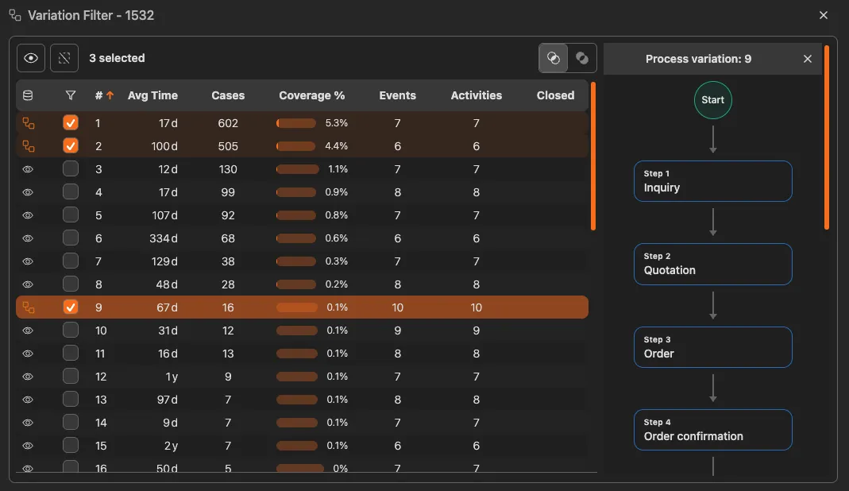Click the table's orange vertical scrollbar
Image resolution: width=849 pixels, height=491 pixels.
(x=593, y=157)
